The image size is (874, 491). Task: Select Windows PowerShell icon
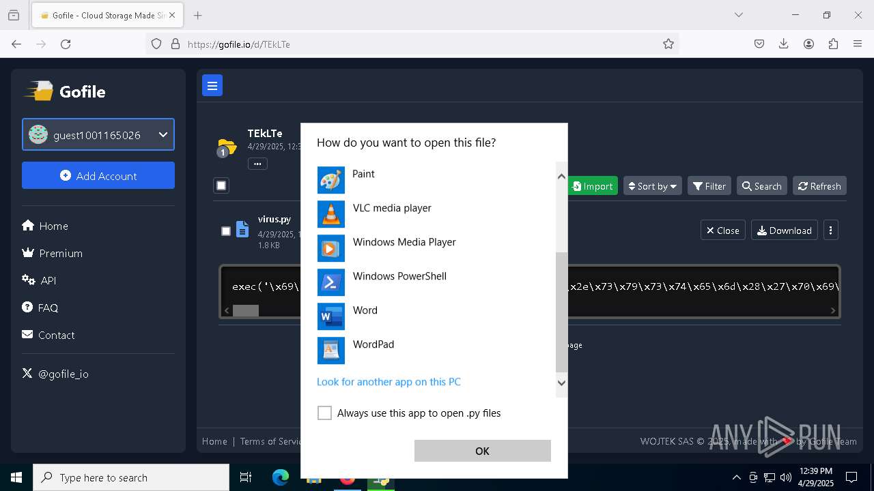coord(331,282)
